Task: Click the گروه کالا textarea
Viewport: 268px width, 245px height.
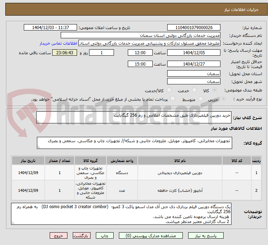Action: [x=135, y=143]
